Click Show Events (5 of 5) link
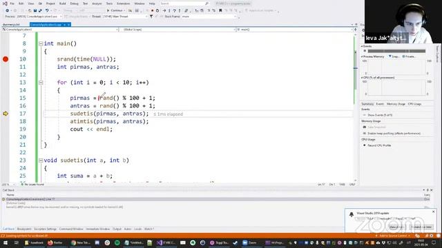The width and height of the screenshot is (442, 248). [380, 115]
